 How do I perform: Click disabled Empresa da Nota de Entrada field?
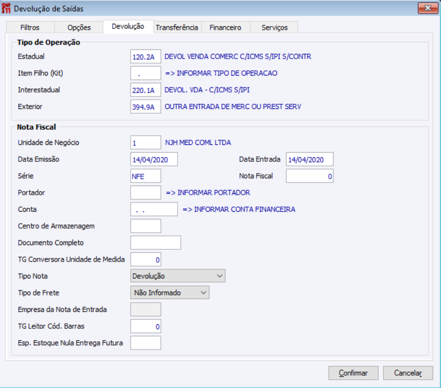point(146,309)
